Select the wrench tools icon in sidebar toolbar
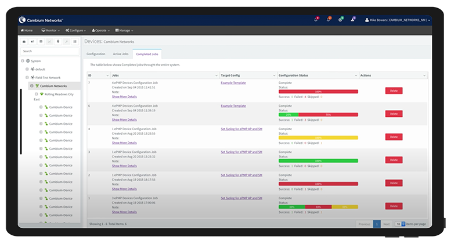Image resolution: width=451 pixels, height=251 pixels. tap(66, 42)
